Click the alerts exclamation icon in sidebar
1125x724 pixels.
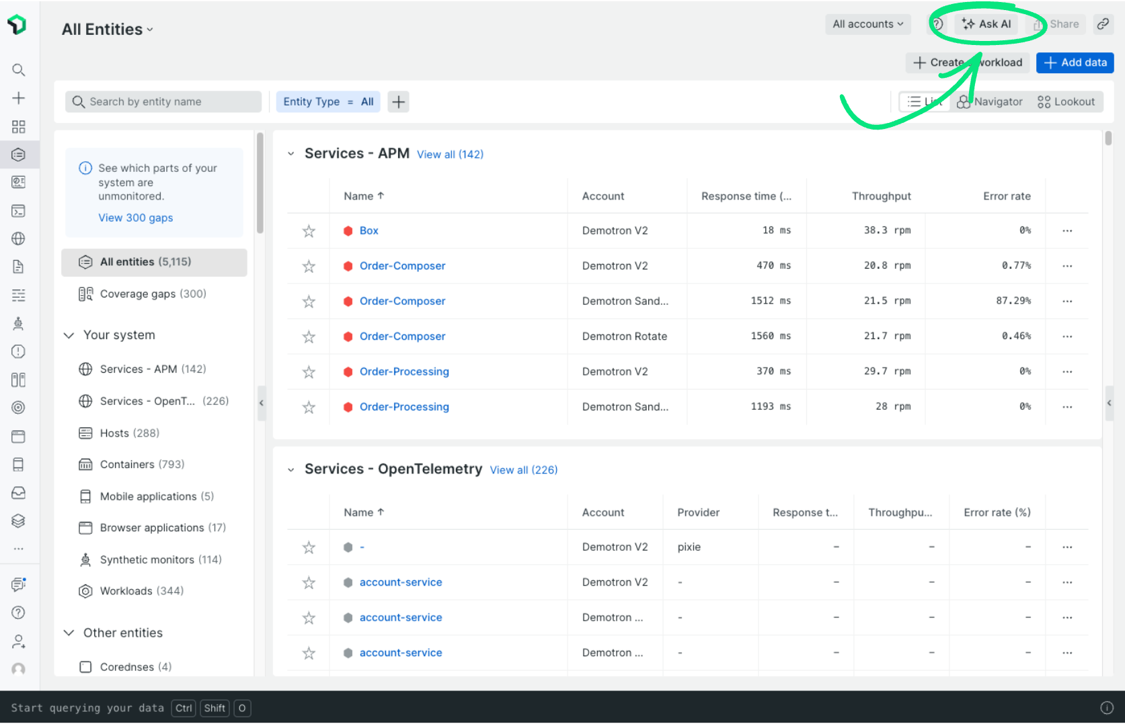click(18, 351)
